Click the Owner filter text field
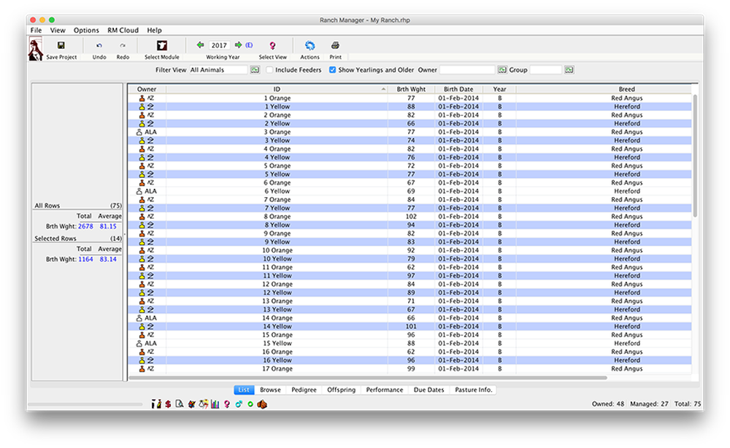Image resolution: width=730 pixels, height=448 pixels. 467,70
